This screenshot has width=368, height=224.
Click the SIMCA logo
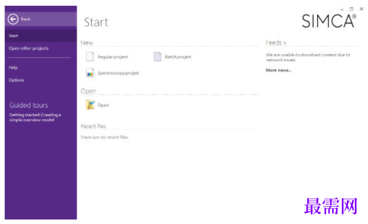coord(329,21)
